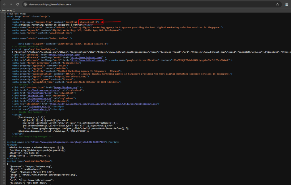291x185 pixels.
Task: Open the js/sweetalert.js script link
Action: [40, 109]
